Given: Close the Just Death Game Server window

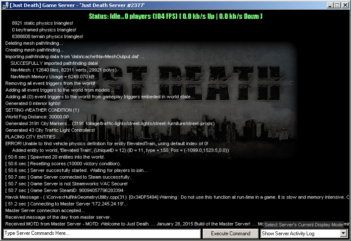Looking at the screenshot, I should (345, 5).
